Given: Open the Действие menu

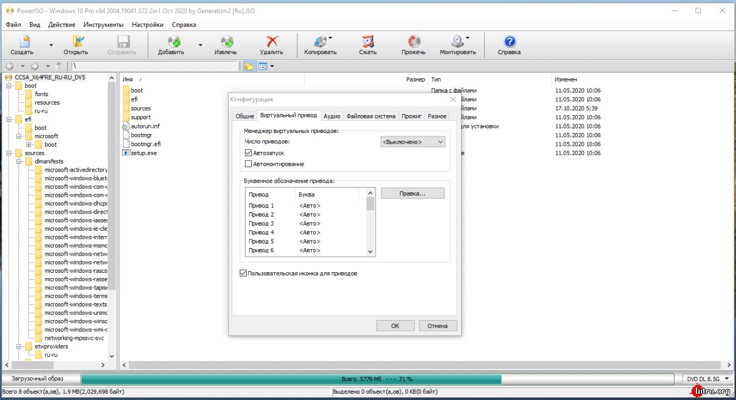Looking at the screenshot, I should (x=62, y=25).
